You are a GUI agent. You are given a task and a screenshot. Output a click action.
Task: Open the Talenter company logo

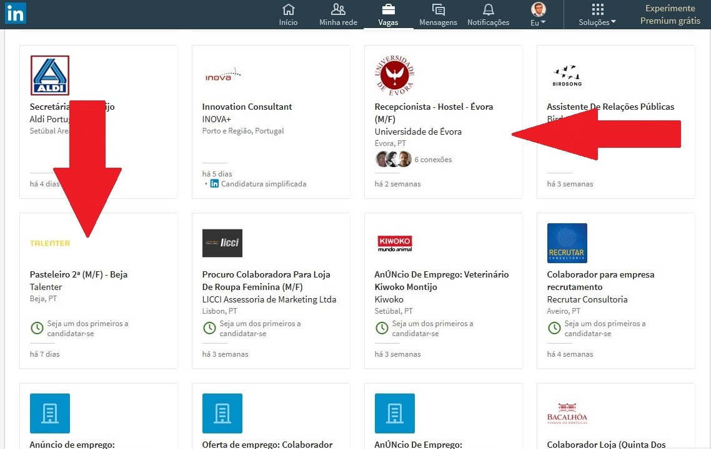[x=50, y=243]
